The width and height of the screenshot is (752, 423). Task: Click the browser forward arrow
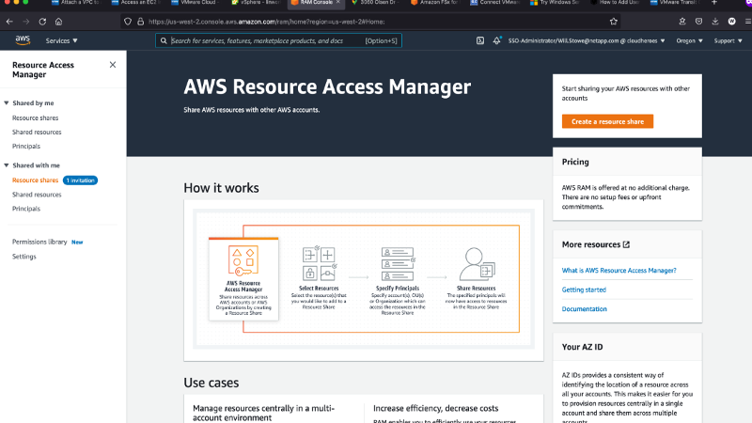click(26, 22)
